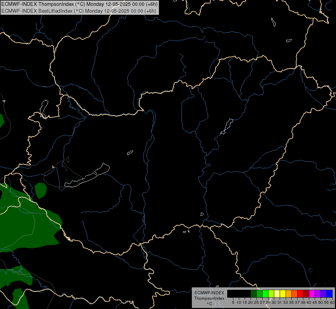Click the BestLiftedIndex title line at top
This screenshot has width=336, height=309.
(79, 11)
